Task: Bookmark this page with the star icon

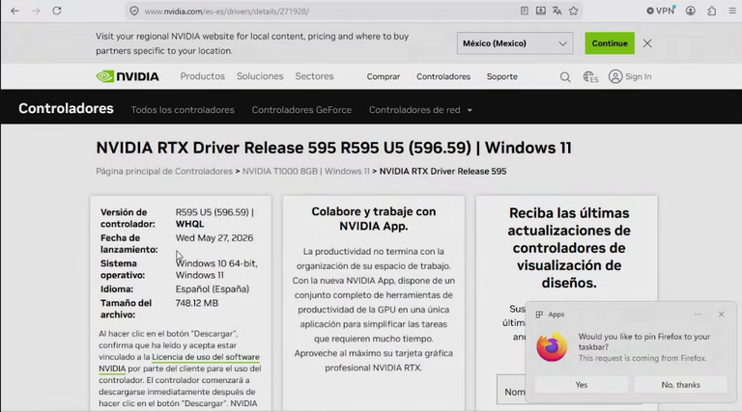Action: [574, 11]
